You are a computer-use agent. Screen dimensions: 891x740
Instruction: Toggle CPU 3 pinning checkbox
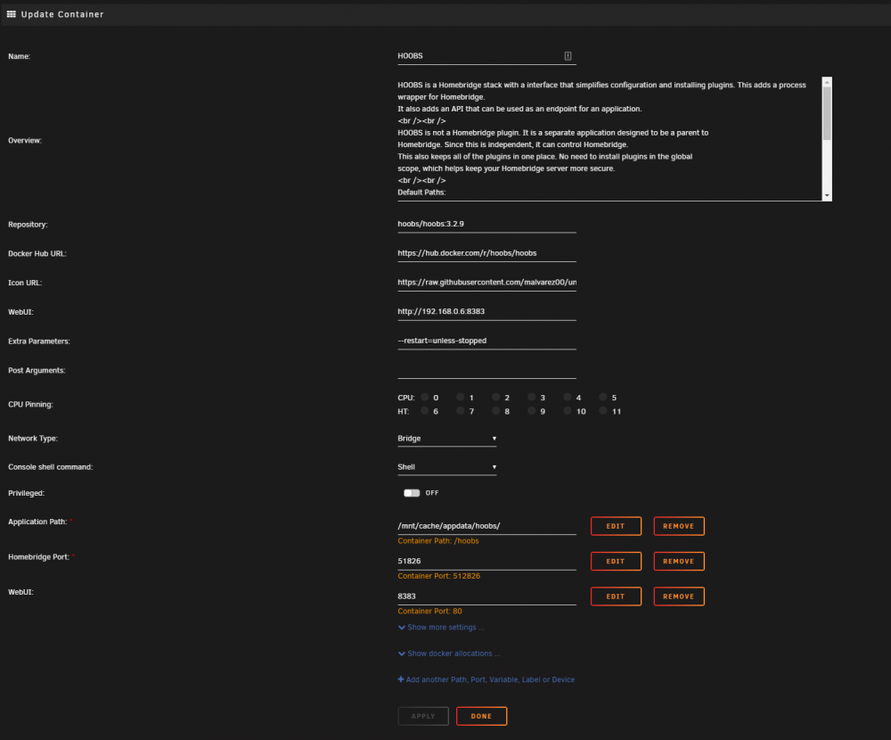(531, 397)
